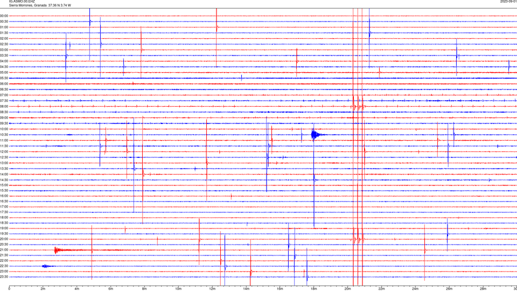
Task: Click the 10m tick label on x-axis
Action: [x=178, y=289]
